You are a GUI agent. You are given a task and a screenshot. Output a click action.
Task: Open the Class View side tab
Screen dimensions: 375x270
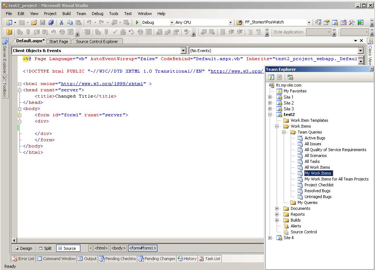pos(371,52)
